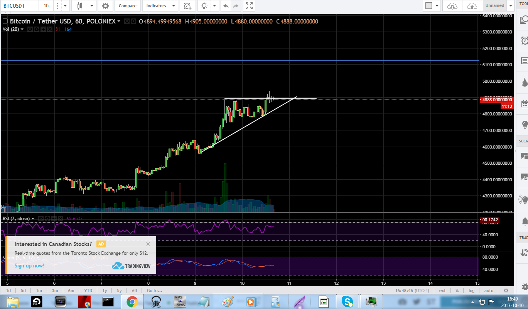Click the 16:48:46 (UTC-4) timezone display
This screenshot has height=309, width=528.
[x=412, y=291]
